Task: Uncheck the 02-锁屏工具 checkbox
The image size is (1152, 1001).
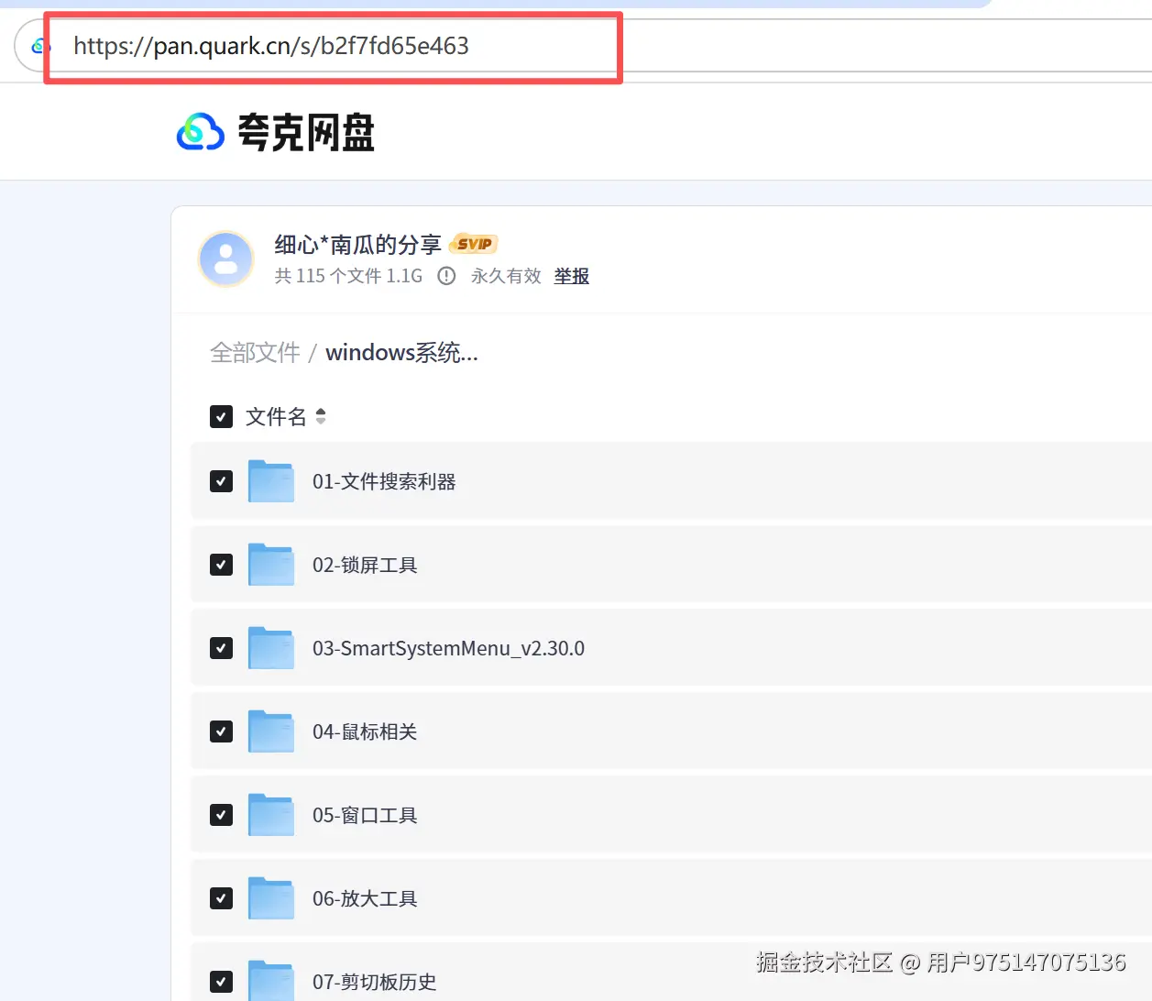Action: point(221,565)
